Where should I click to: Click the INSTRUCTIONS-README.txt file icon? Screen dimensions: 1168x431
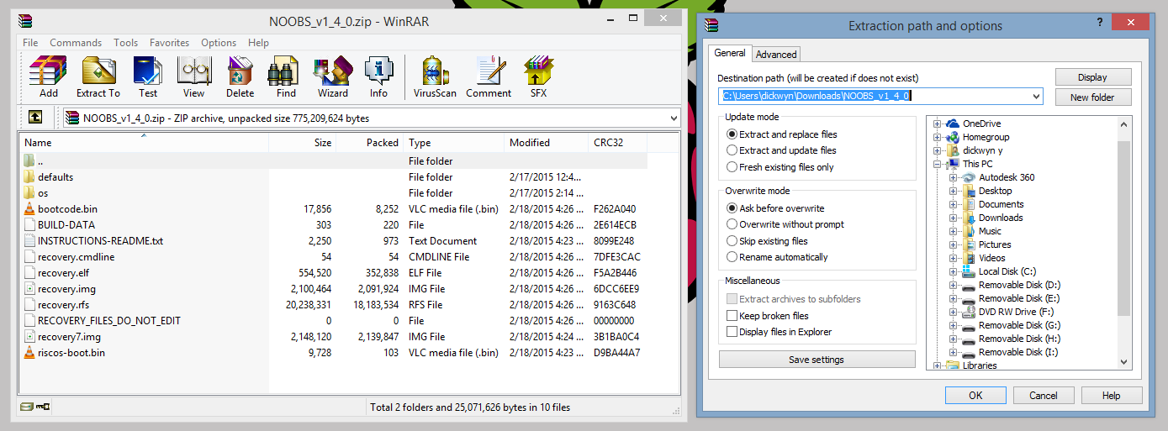coord(29,240)
